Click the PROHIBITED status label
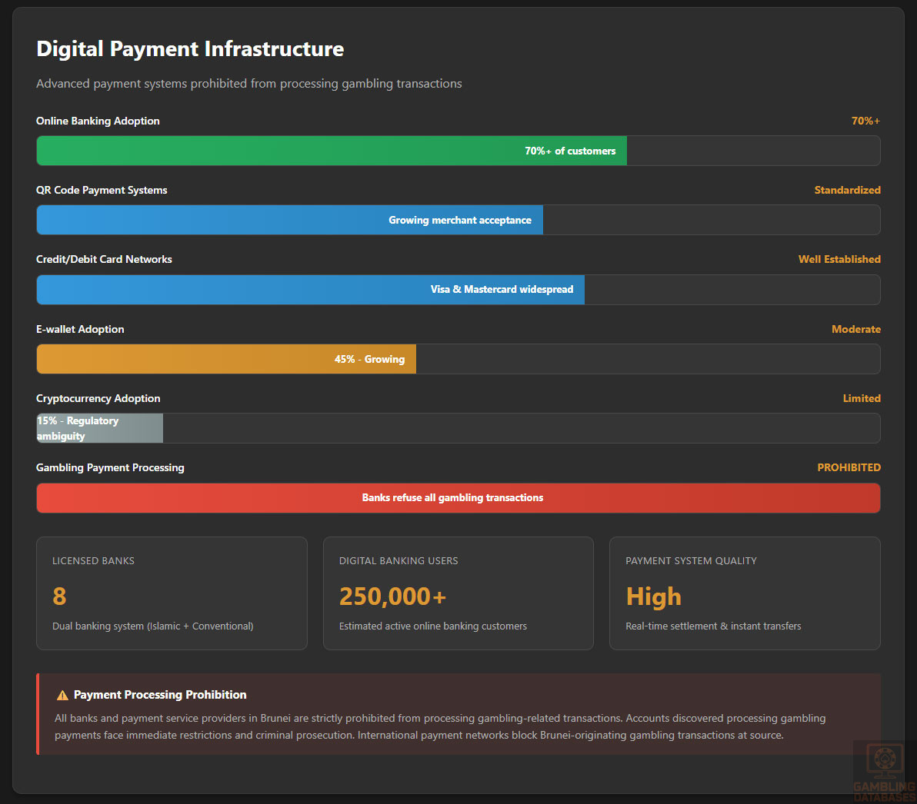917x804 pixels. [x=849, y=467]
